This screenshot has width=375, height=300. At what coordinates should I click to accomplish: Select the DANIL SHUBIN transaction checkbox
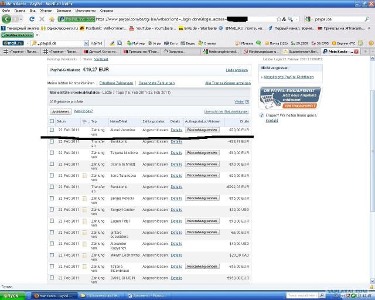pyautogui.click(x=52, y=278)
